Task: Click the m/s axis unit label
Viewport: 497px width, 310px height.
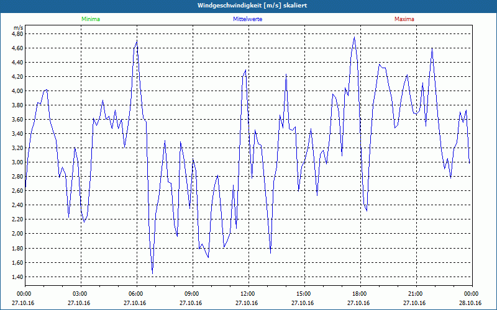Action: (19, 28)
